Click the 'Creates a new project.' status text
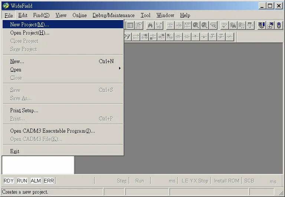The image size is (285, 197). (x=25, y=192)
